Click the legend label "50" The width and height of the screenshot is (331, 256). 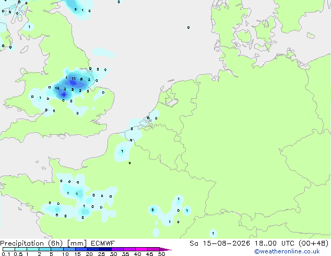[x=161, y=254]
